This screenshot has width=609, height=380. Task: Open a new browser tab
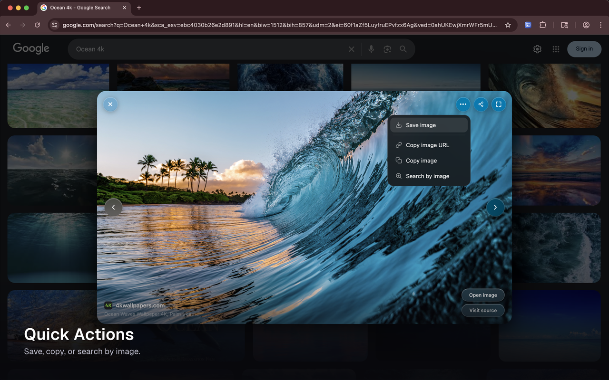pos(139,8)
